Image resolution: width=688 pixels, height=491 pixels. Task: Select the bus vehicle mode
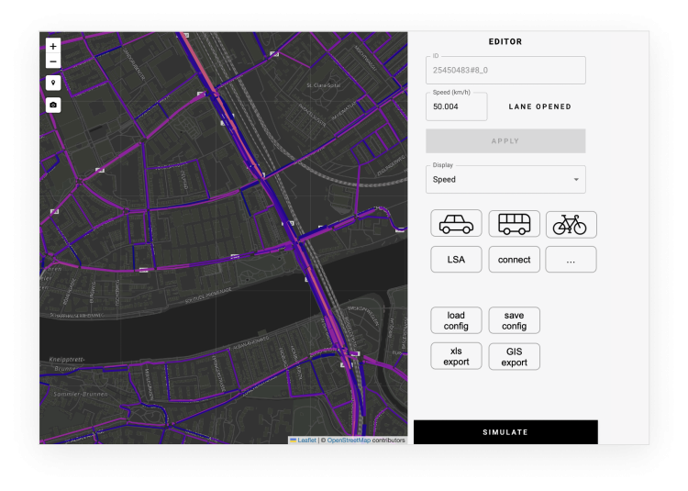(x=514, y=224)
